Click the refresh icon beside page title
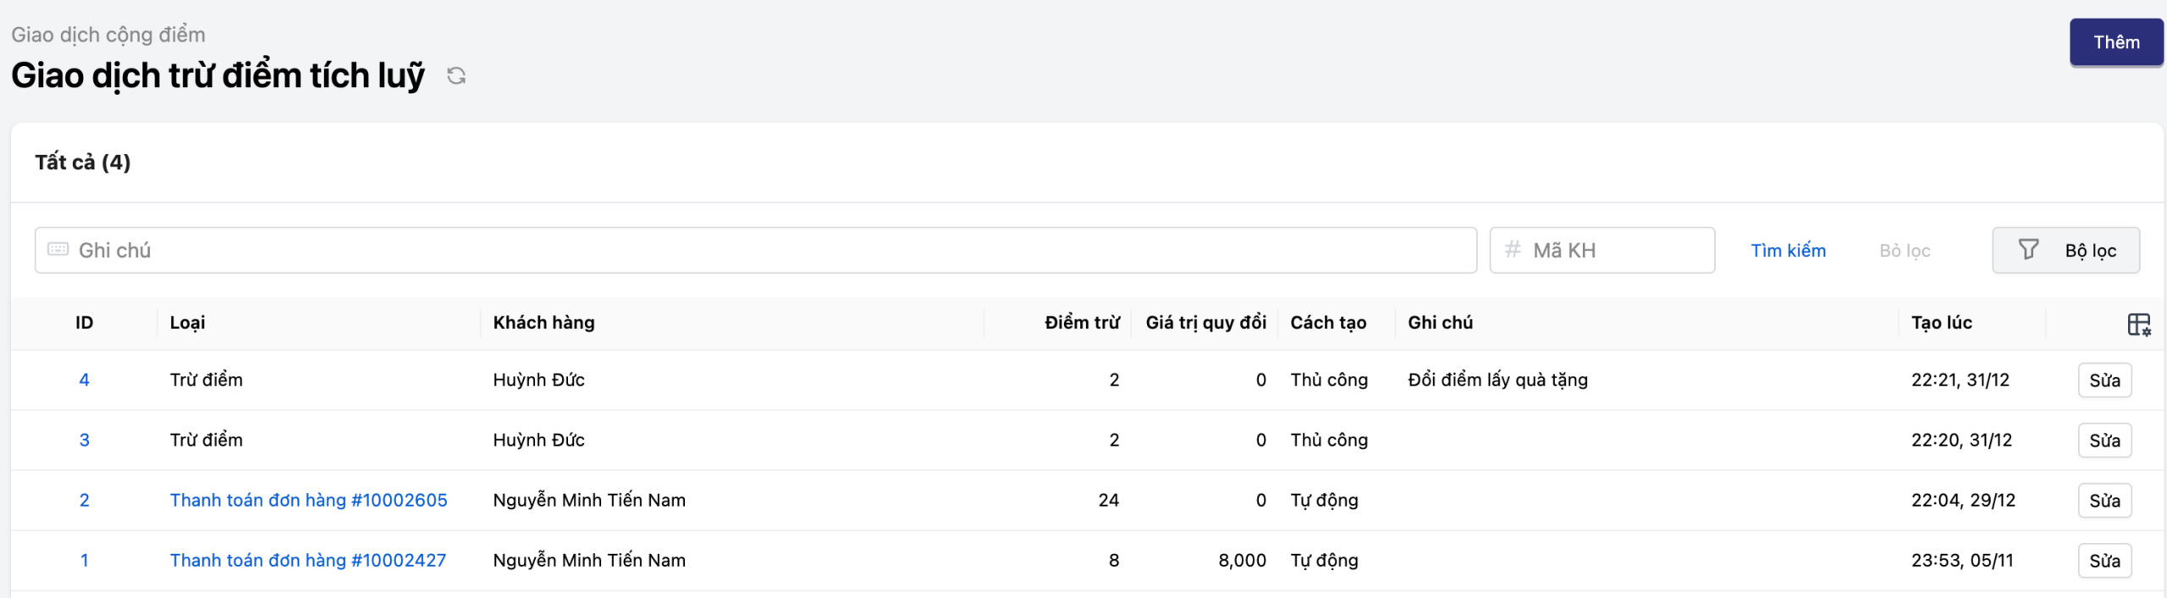This screenshot has width=2167, height=598. (x=456, y=76)
